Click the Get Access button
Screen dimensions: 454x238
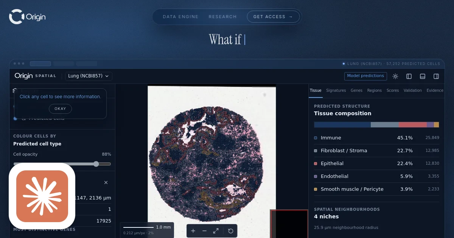pos(273,17)
